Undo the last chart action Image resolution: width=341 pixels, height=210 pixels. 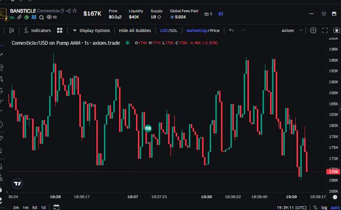[231, 31]
